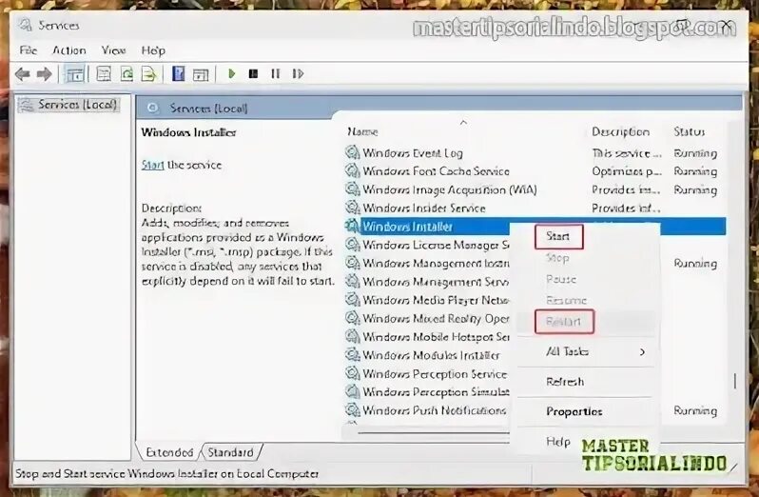Screen dimensions: 759x497
Task: Click the Restart Service toolbar icon
Action: pos(298,73)
